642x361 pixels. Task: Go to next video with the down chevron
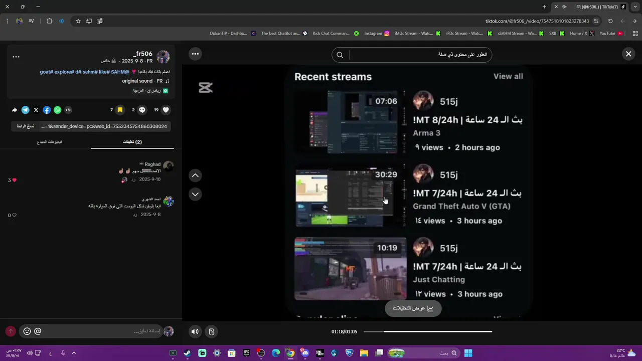195,194
